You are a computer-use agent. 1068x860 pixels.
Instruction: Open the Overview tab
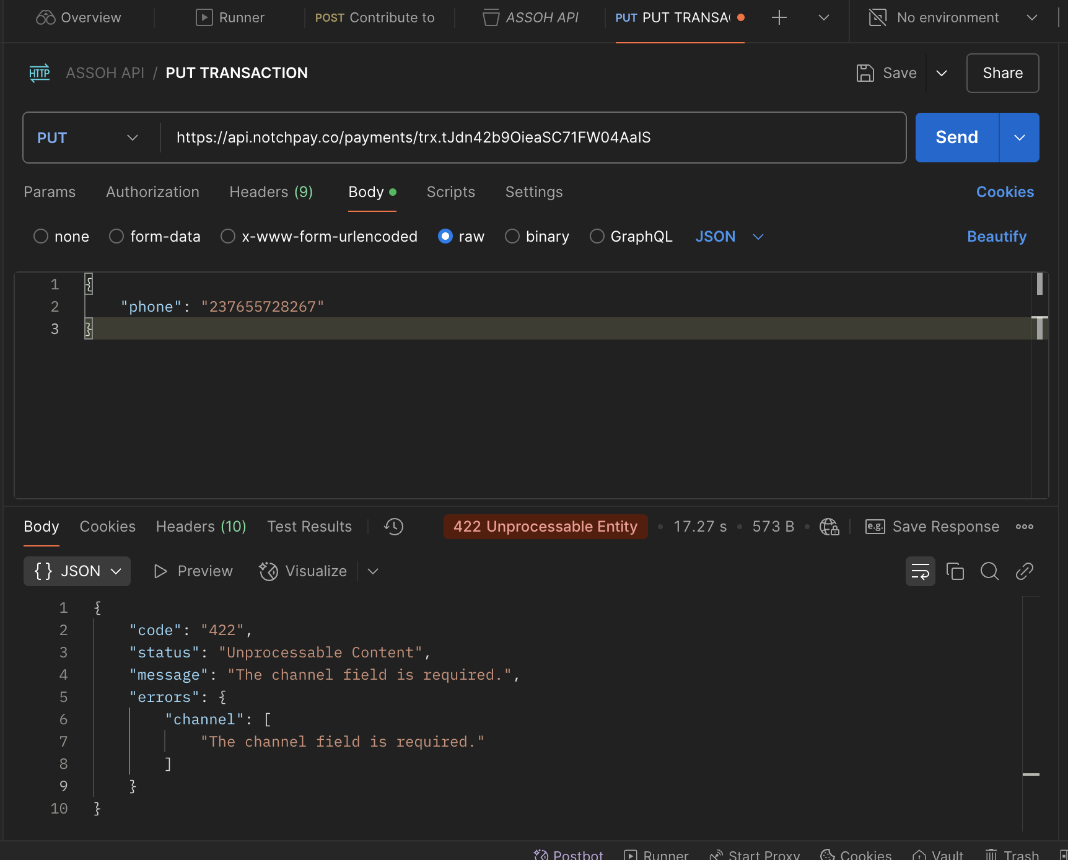pos(79,17)
